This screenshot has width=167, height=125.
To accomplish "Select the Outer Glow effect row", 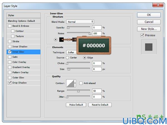I will coord(24,78).
